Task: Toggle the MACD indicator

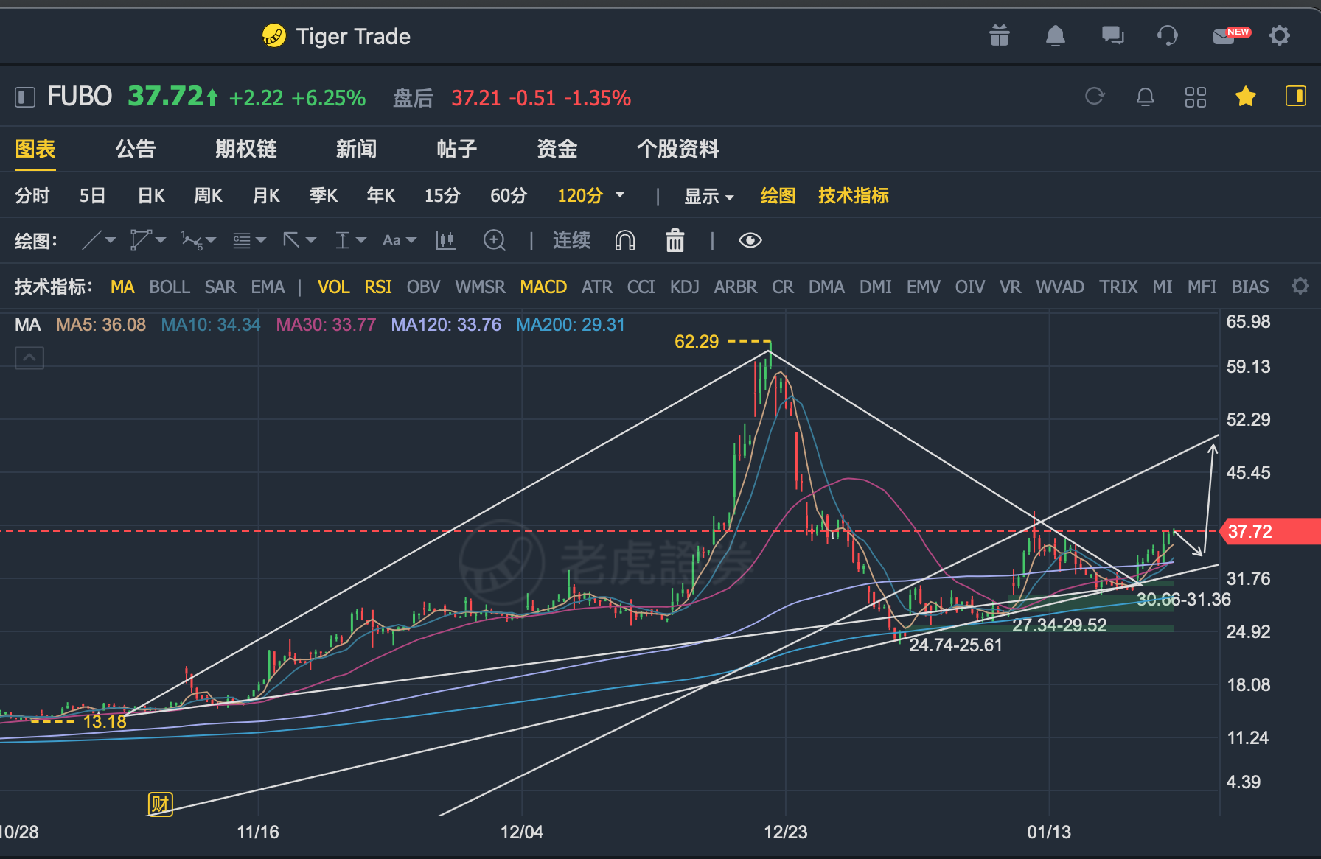Action: [x=543, y=287]
